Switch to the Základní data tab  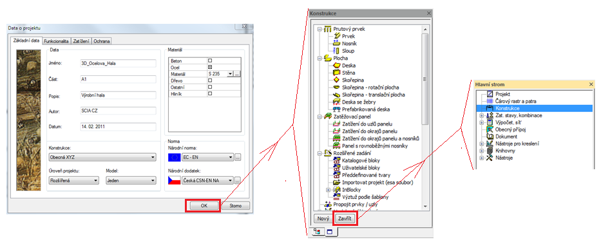(x=26, y=40)
